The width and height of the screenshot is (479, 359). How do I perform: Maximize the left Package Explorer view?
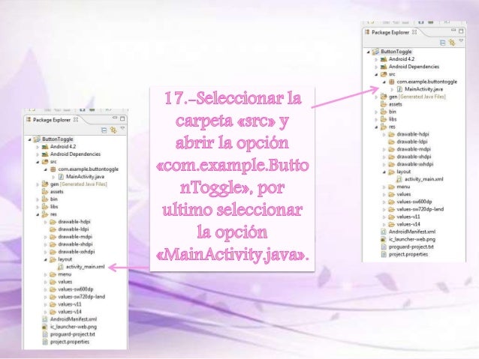tap(122, 118)
